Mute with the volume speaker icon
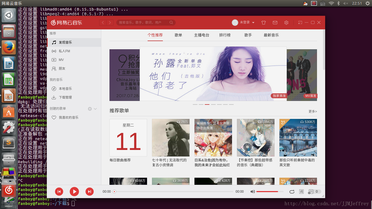This screenshot has height=209, width=372. click(253, 192)
